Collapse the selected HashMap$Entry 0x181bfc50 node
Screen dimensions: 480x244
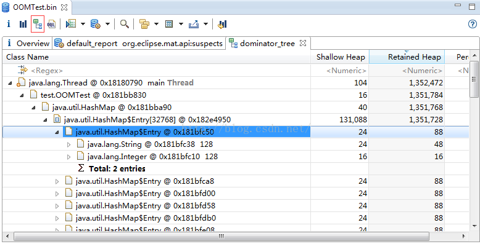(57, 132)
